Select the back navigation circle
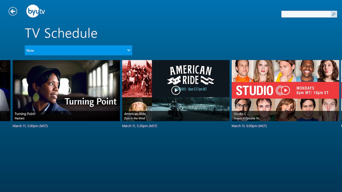The image size is (342, 192). coord(13,11)
